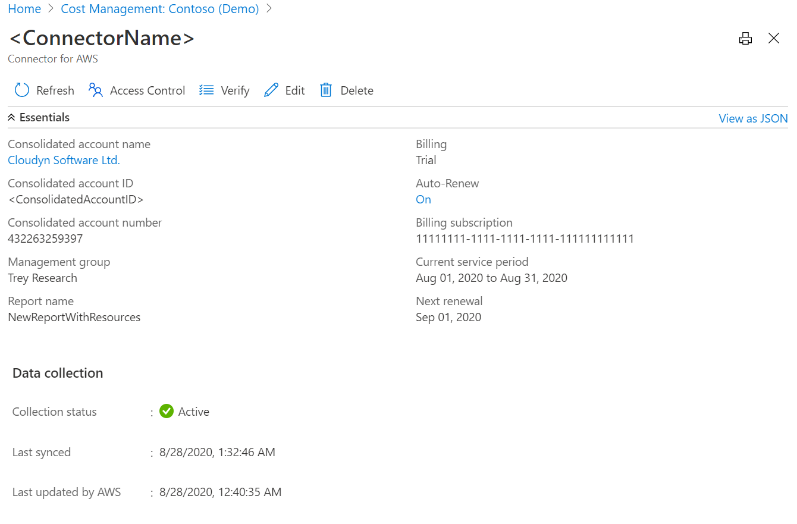
Task: Select Trey Research management group value
Action: pyautogui.click(x=42, y=278)
